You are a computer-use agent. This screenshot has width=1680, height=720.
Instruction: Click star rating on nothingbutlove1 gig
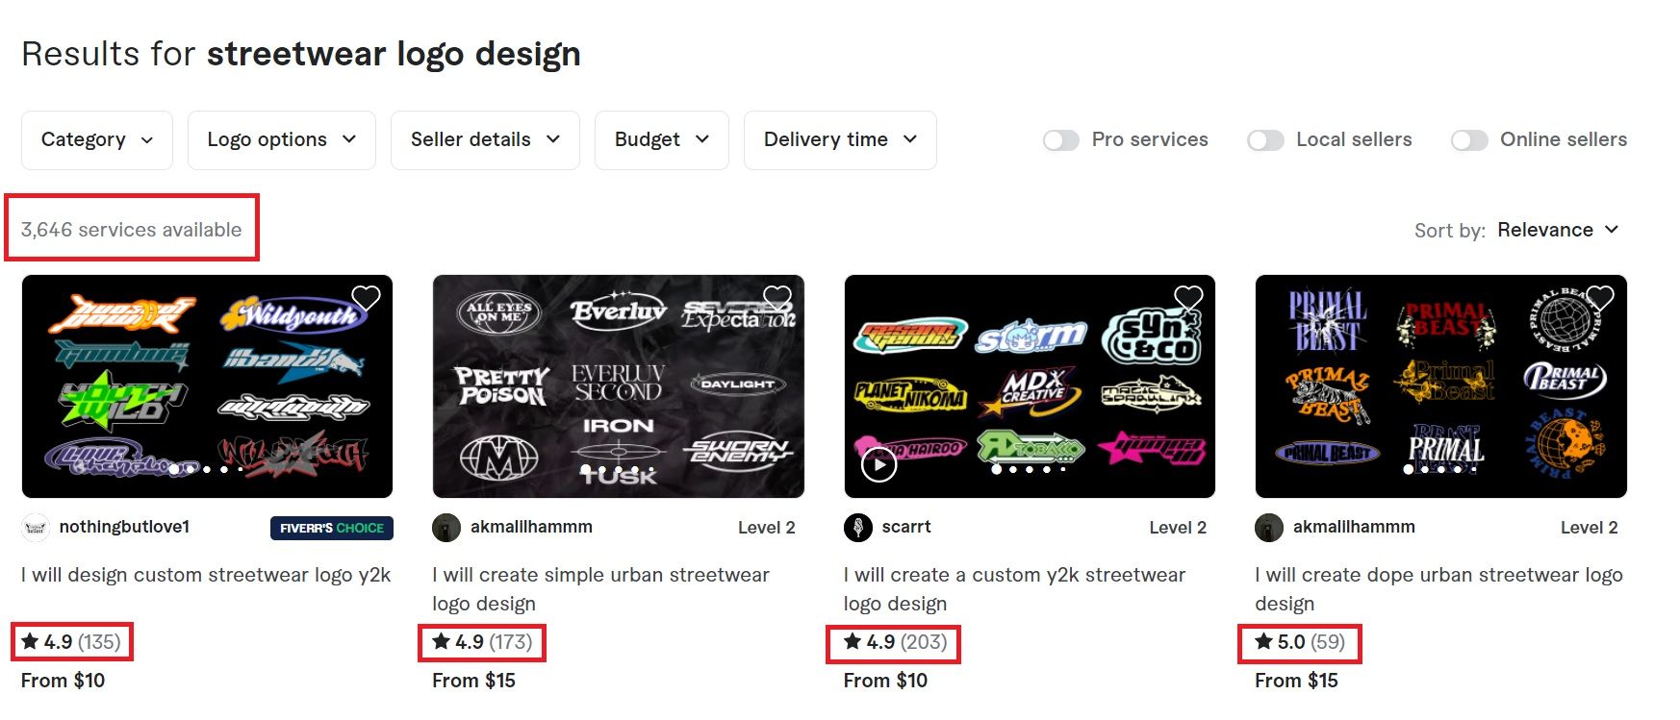(71, 642)
